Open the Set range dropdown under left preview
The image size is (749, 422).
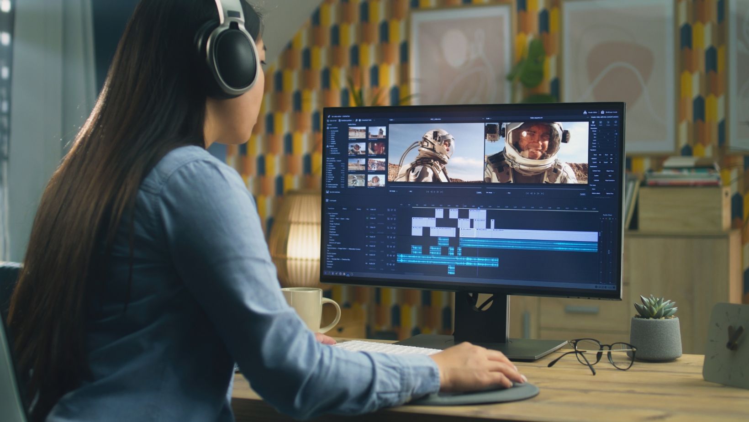(393, 192)
